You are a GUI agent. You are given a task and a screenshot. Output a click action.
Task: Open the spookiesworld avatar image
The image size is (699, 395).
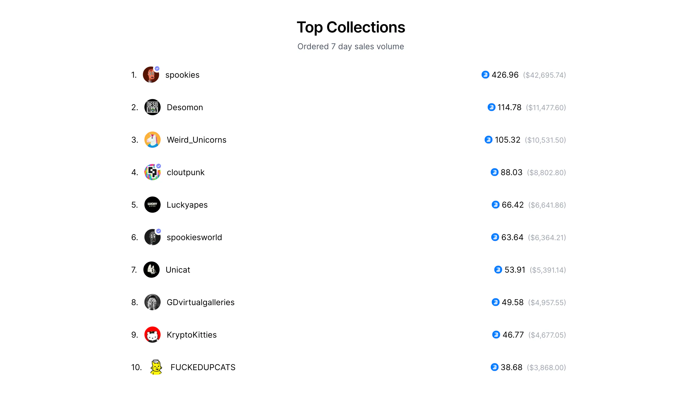coord(152,237)
